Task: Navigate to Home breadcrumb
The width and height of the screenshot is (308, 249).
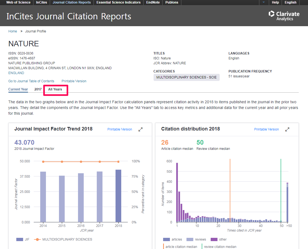Action: point(13,31)
